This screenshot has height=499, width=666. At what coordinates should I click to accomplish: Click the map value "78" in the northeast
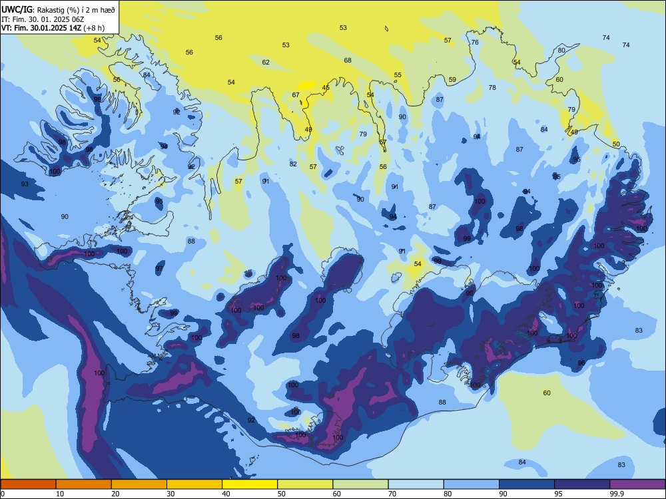[492, 88]
